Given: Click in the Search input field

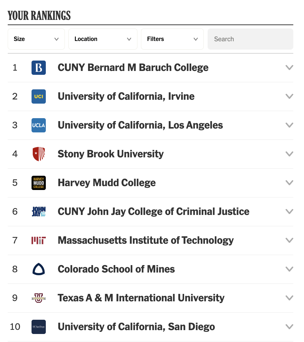Looking at the screenshot, I should 250,39.
